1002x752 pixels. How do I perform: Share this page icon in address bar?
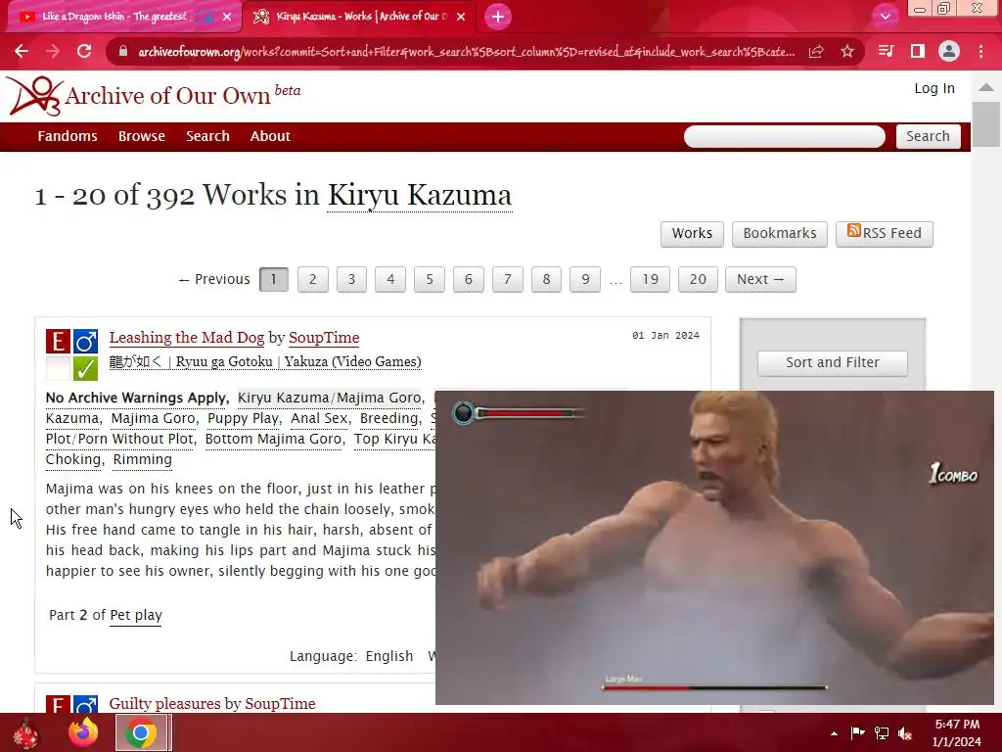pyautogui.click(x=816, y=52)
